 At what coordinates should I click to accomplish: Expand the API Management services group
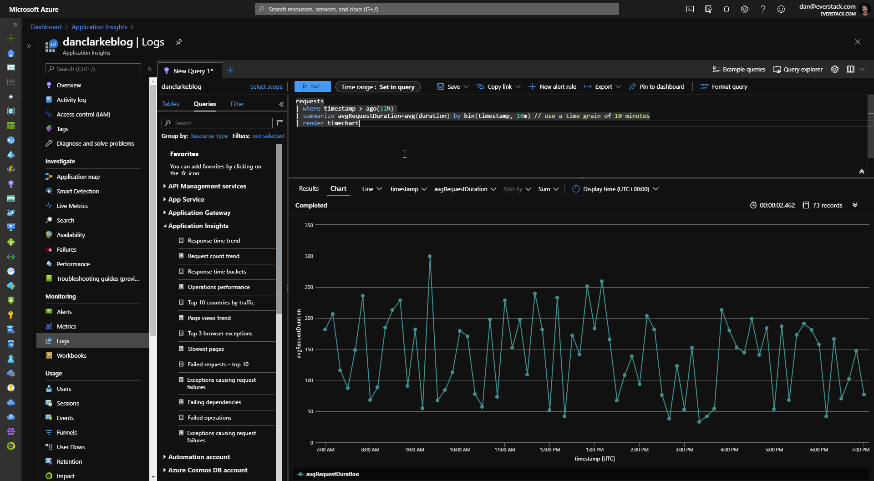[x=207, y=186]
